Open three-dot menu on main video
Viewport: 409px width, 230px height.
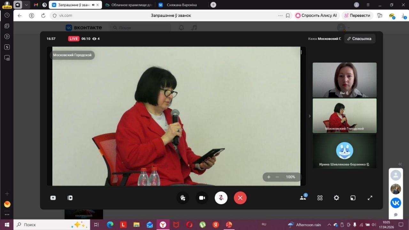coord(301,52)
